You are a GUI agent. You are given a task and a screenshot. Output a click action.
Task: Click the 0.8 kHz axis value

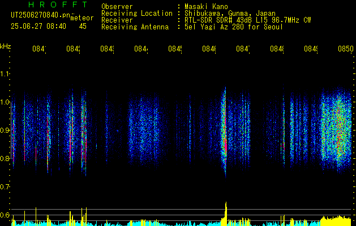5,158
